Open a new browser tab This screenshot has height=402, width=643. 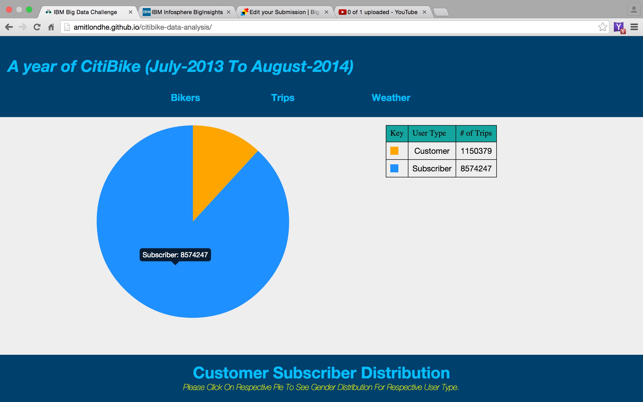click(441, 12)
